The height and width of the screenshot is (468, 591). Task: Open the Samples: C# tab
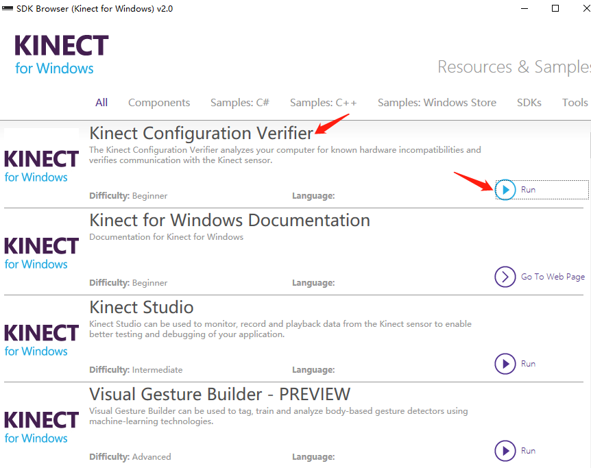pyautogui.click(x=239, y=102)
